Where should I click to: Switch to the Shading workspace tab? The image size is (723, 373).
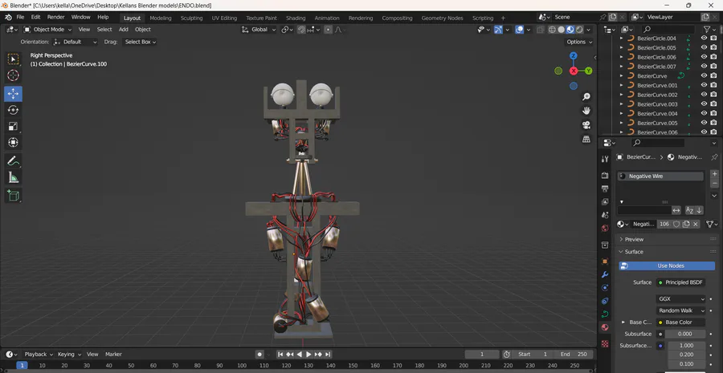coord(296,18)
